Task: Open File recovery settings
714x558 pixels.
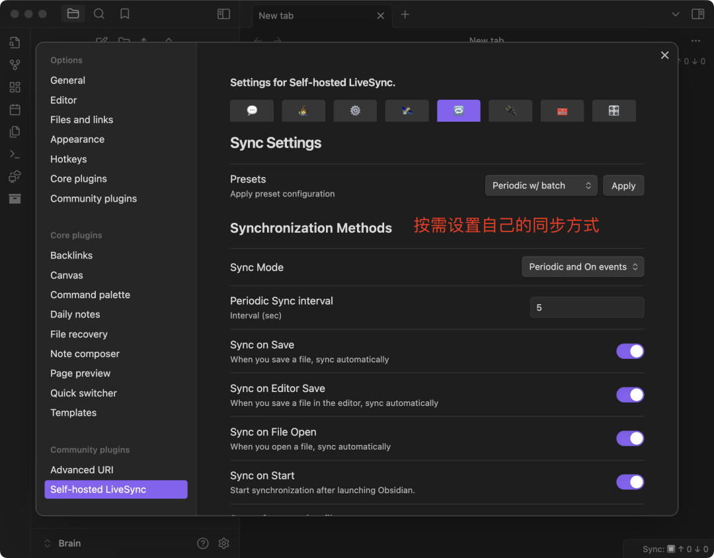Action: 79,335
